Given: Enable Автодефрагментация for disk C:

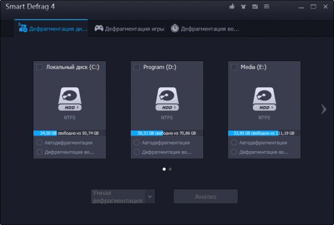Looking at the screenshot, I should (39, 142).
